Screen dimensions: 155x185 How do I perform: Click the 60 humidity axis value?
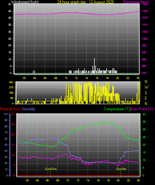[6, 139]
